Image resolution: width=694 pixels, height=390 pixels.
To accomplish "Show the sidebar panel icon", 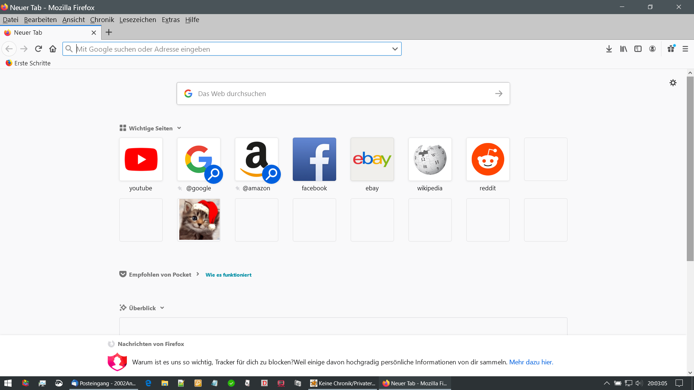I will tap(638, 49).
